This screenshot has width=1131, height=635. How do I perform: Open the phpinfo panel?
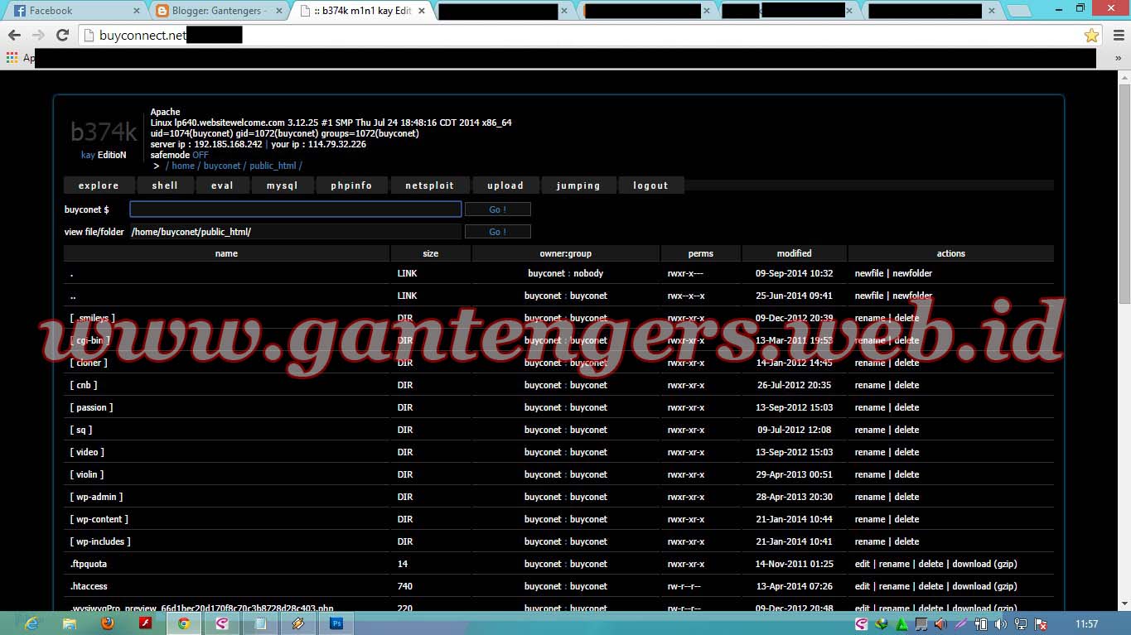[x=351, y=185]
